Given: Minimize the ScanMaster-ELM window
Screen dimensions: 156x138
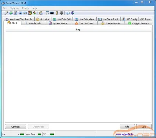Looking at the screenshot, I should pos(136,2).
